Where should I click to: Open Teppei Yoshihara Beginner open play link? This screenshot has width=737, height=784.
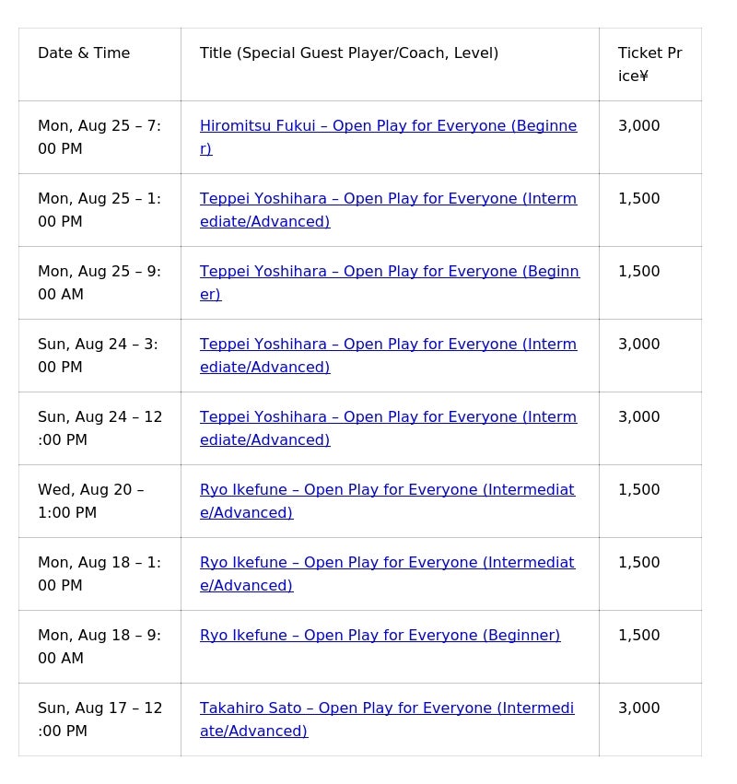click(x=389, y=272)
